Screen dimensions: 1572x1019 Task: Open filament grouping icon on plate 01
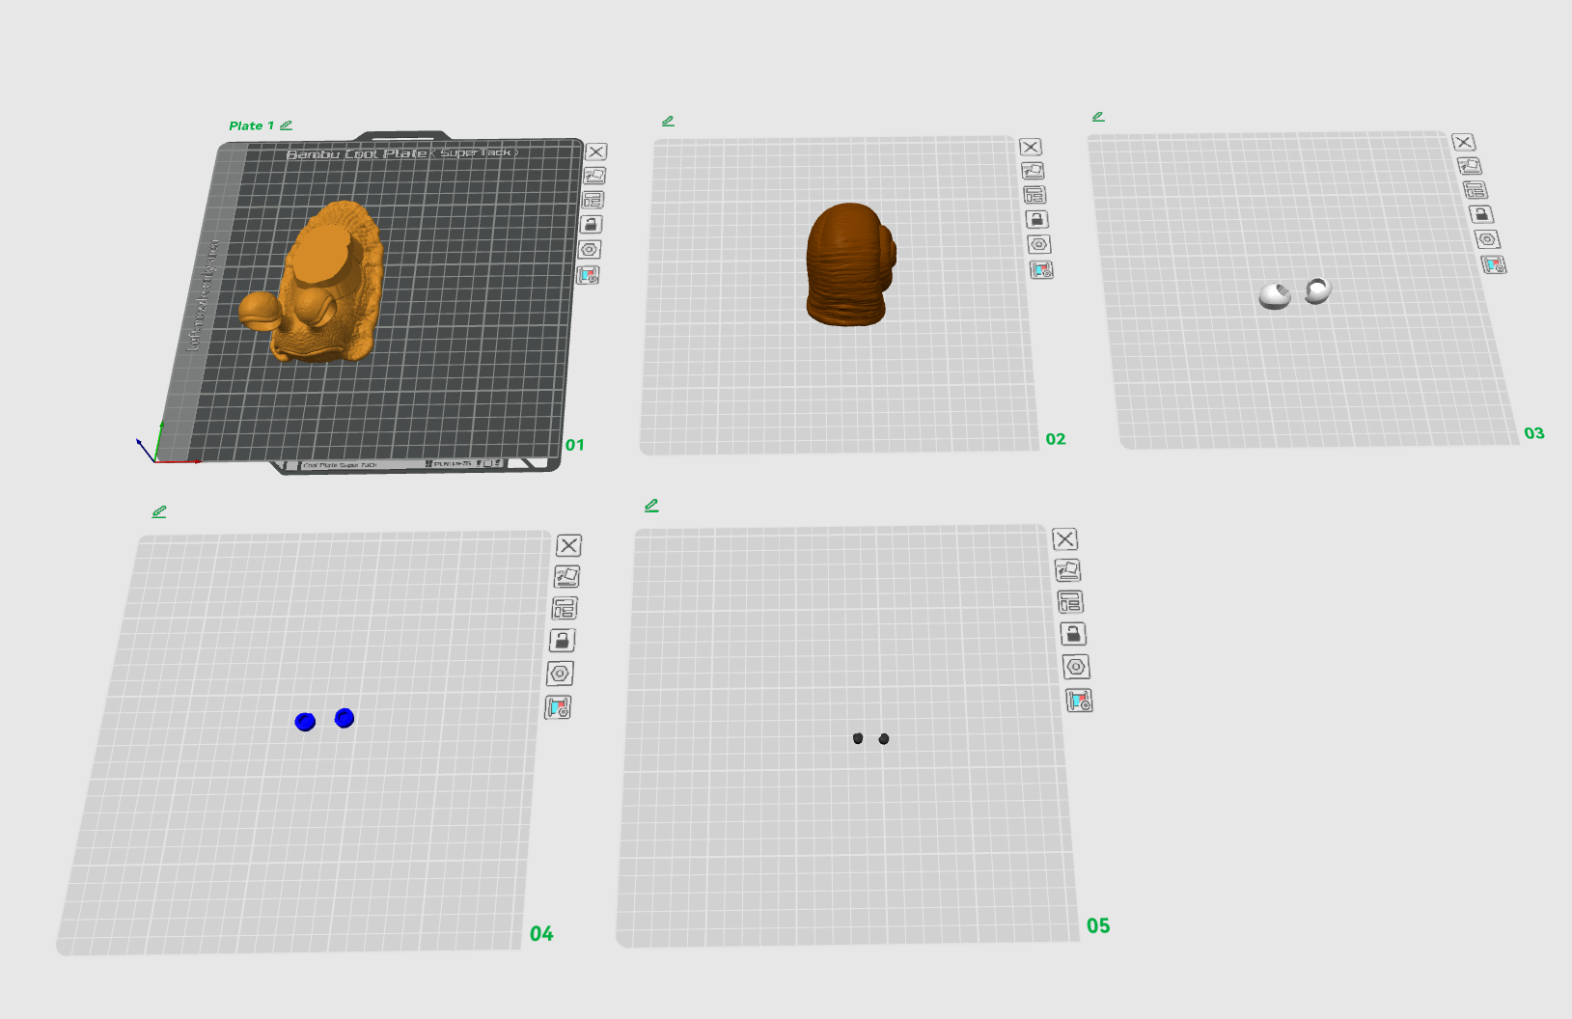(x=588, y=275)
